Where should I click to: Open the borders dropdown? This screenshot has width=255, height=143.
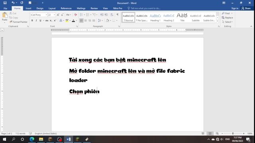[117, 21]
